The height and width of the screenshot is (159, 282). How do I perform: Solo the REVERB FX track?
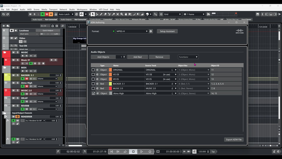18,106
